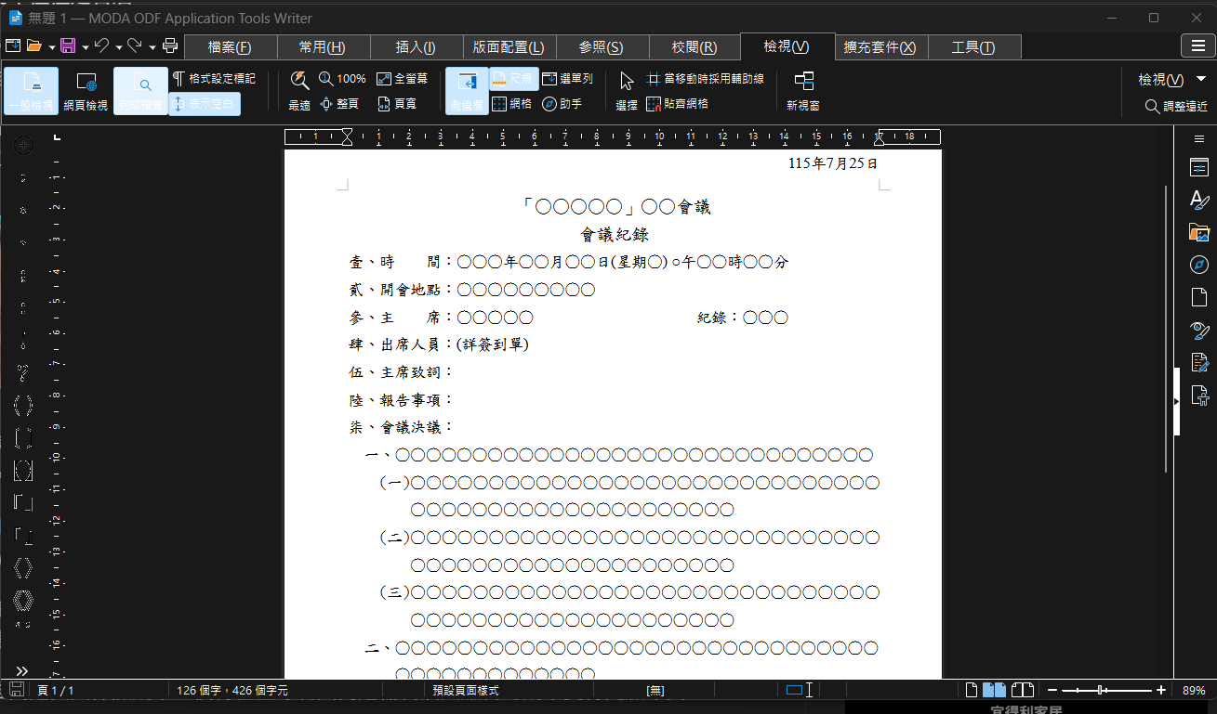Open the 助手 navigator
1217x714 pixels.
coord(562,104)
